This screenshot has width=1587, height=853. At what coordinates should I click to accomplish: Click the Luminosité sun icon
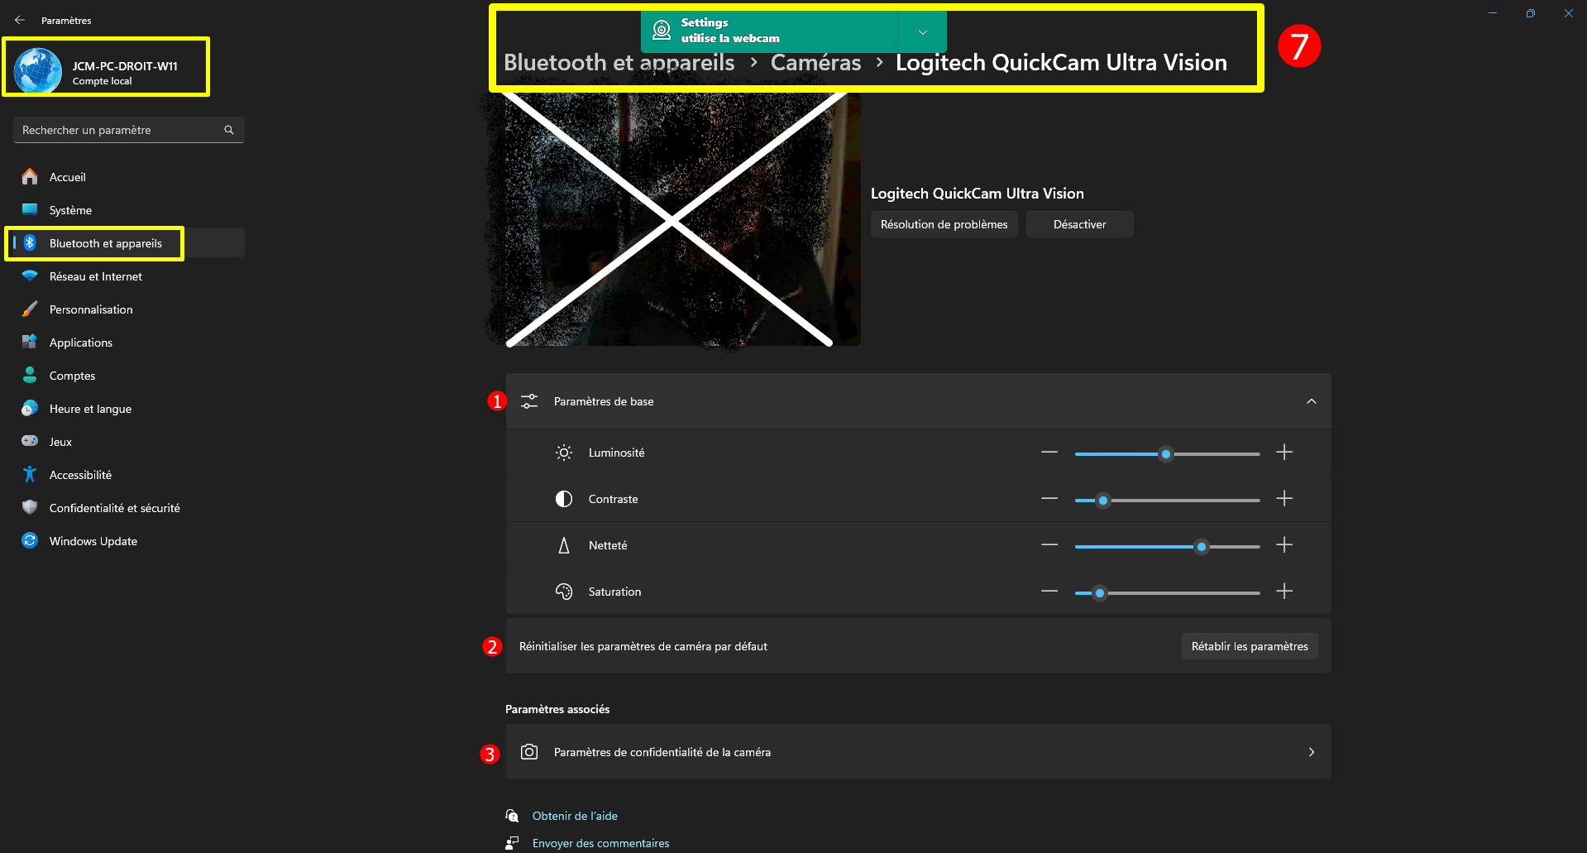[x=564, y=453]
